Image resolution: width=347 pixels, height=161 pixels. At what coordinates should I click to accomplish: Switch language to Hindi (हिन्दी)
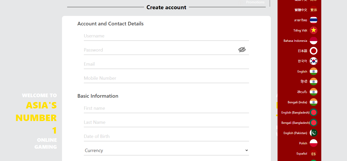[304, 82]
